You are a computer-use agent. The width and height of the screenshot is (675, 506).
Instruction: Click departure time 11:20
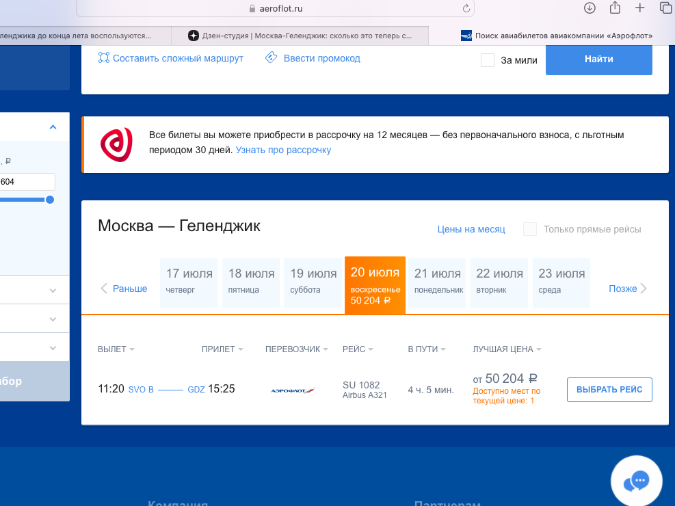pos(111,389)
